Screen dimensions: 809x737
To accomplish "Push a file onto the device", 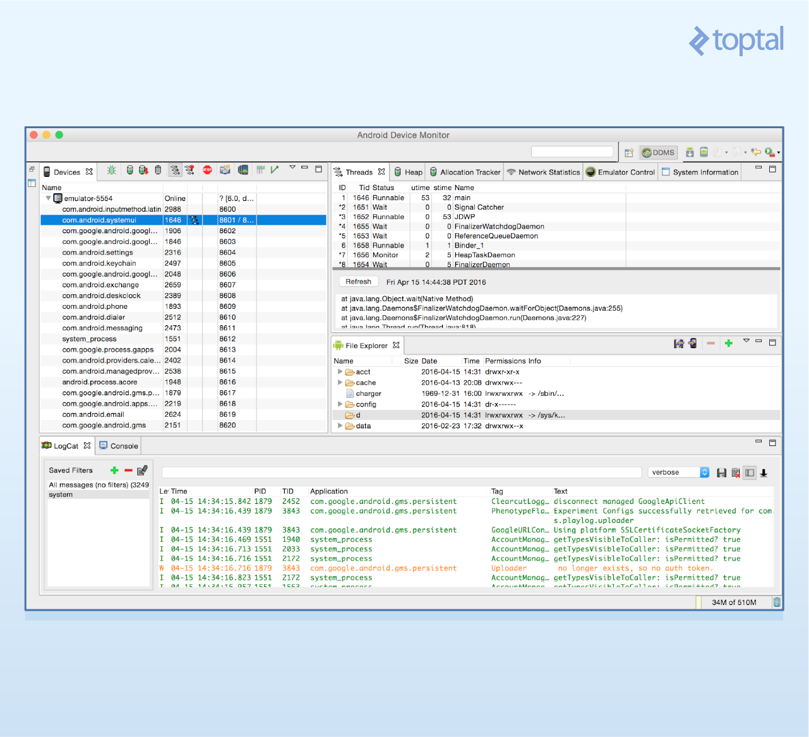I will click(693, 343).
